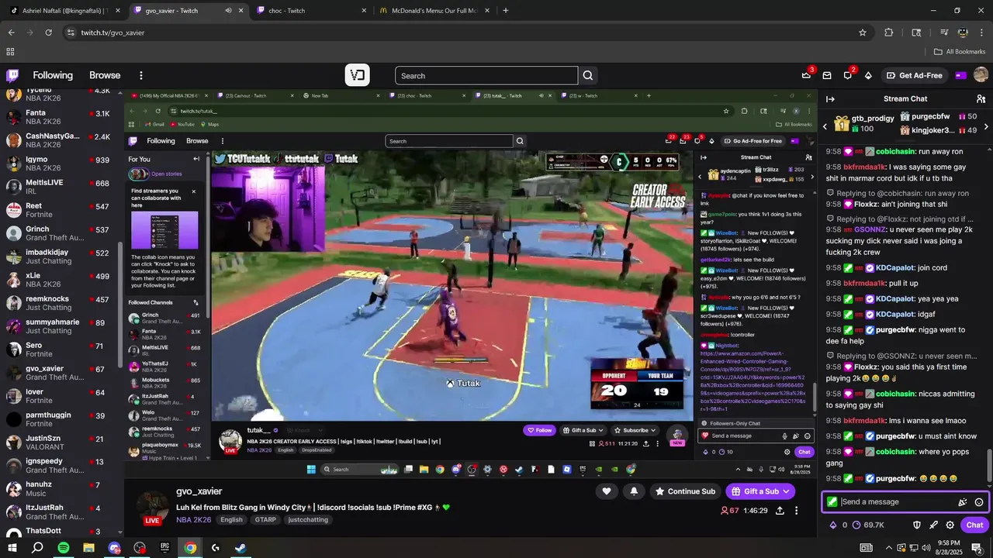The width and height of the screenshot is (993, 558).
Task: Send the message with Chat button
Action: pyautogui.click(x=974, y=525)
